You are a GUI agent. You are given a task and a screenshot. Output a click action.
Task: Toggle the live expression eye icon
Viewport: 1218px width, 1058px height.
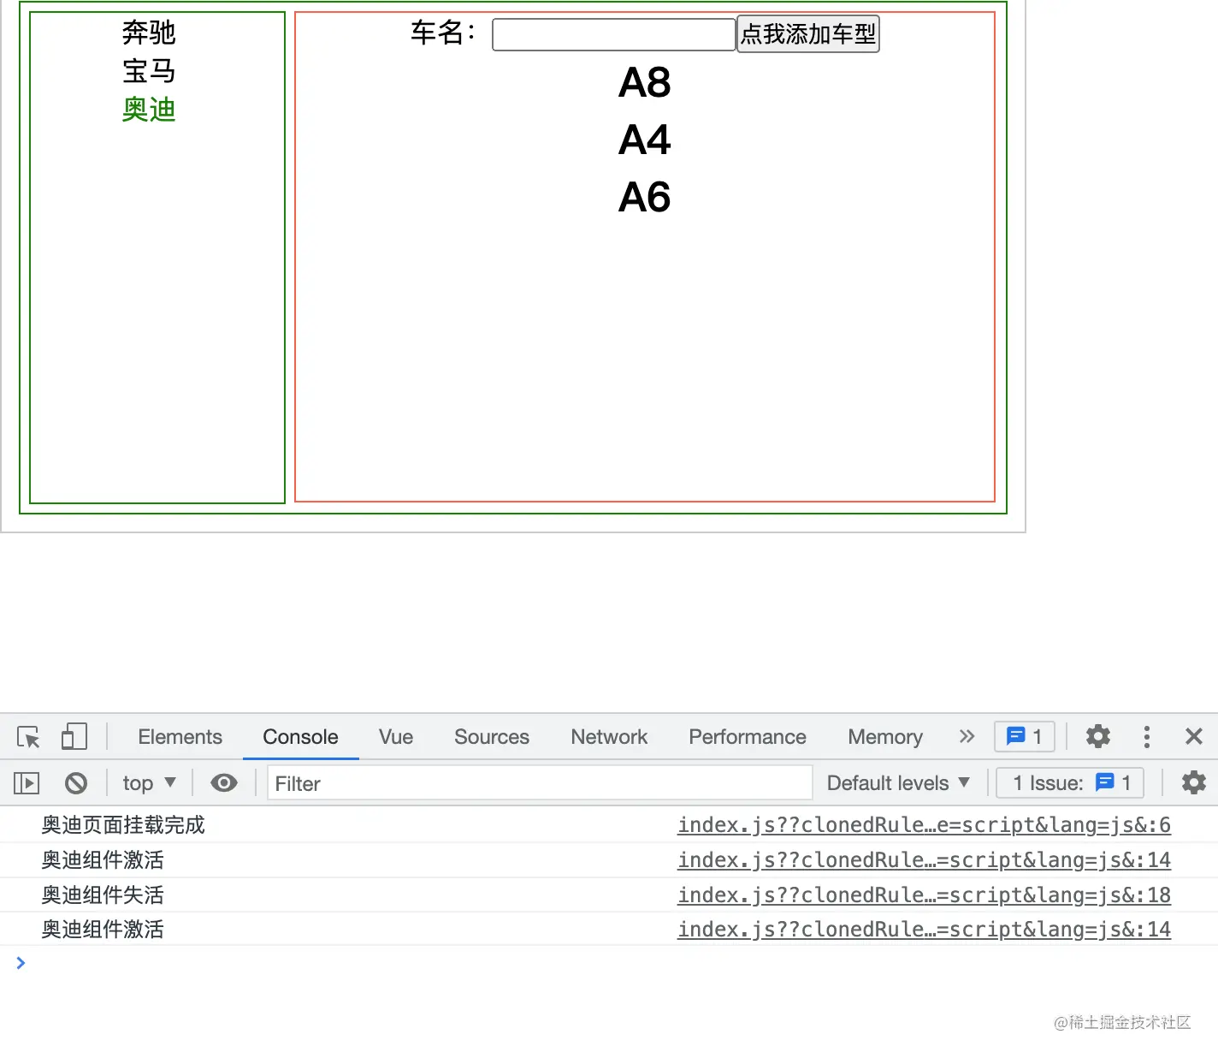coord(224,782)
